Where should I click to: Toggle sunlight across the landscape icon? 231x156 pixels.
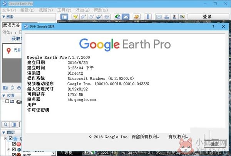126,17
